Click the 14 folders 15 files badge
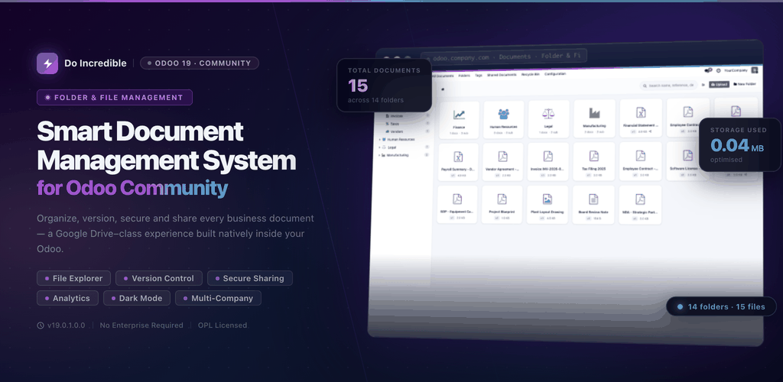The height and width of the screenshot is (382, 783). (721, 306)
